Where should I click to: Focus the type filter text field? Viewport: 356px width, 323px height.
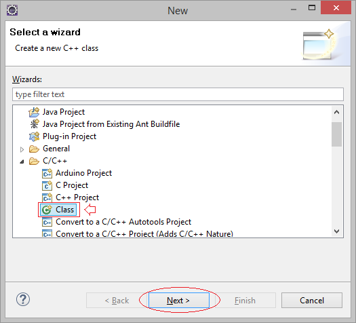[178, 94]
